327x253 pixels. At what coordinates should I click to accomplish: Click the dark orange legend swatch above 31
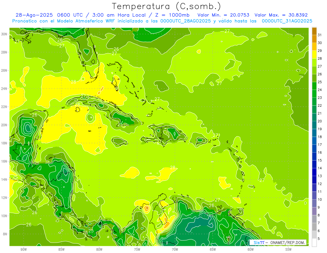(x=314, y=31)
